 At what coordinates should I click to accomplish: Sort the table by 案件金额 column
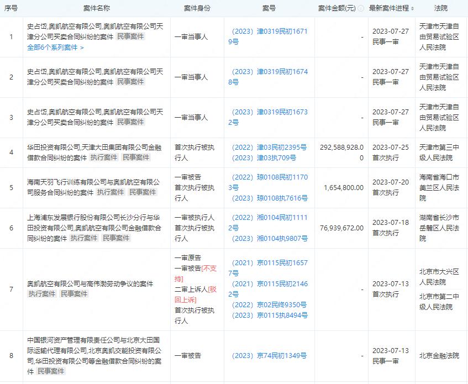tap(336, 8)
